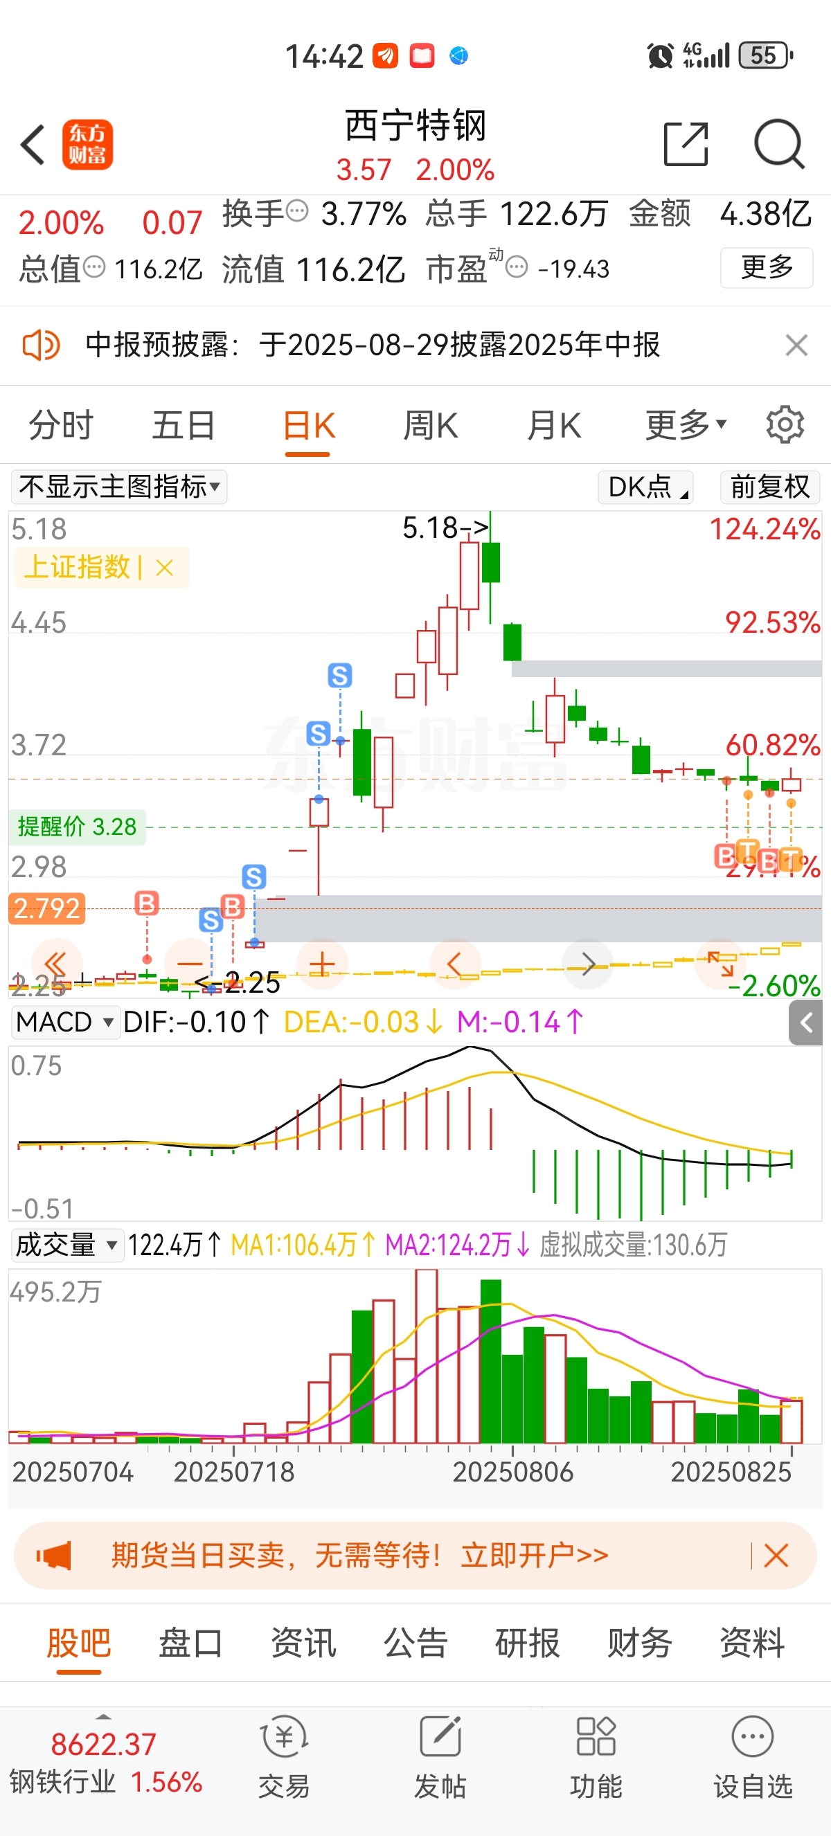The height and width of the screenshot is (1836, 831).
Task: Close the 中报预披露 notice
Action: [x=796, y=345]
